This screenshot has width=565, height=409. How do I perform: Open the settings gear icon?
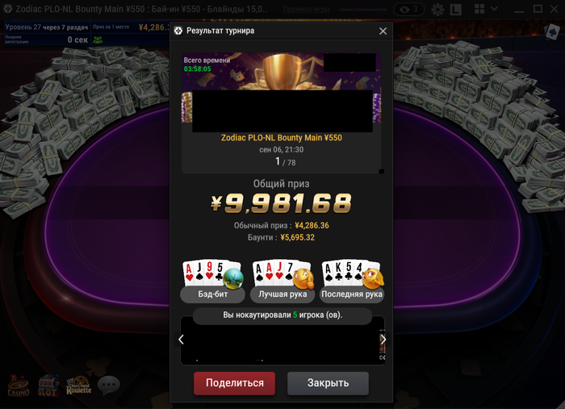pyautogui.click(x=437, y=10)
